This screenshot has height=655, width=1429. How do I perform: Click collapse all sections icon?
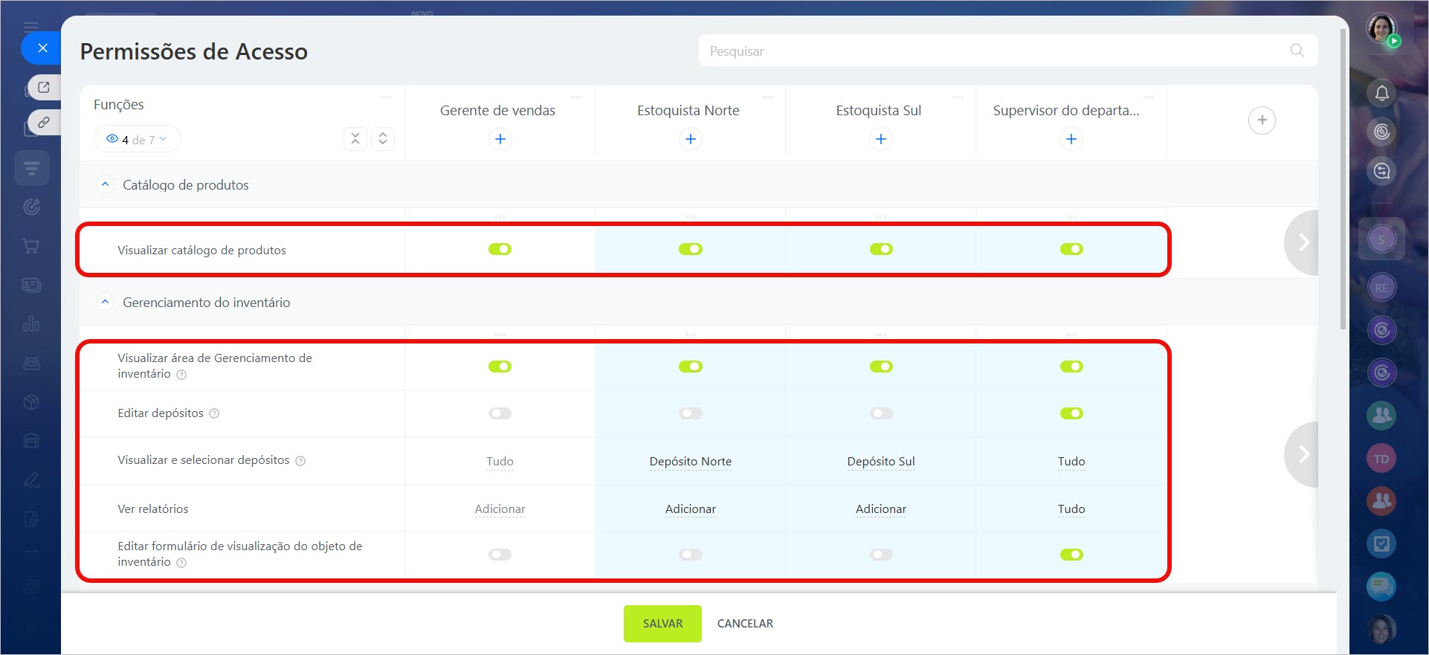pyautogui.click(x=355, y=139)
